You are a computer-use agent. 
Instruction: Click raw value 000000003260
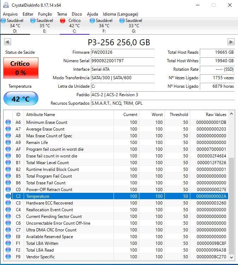coord(211,203)
